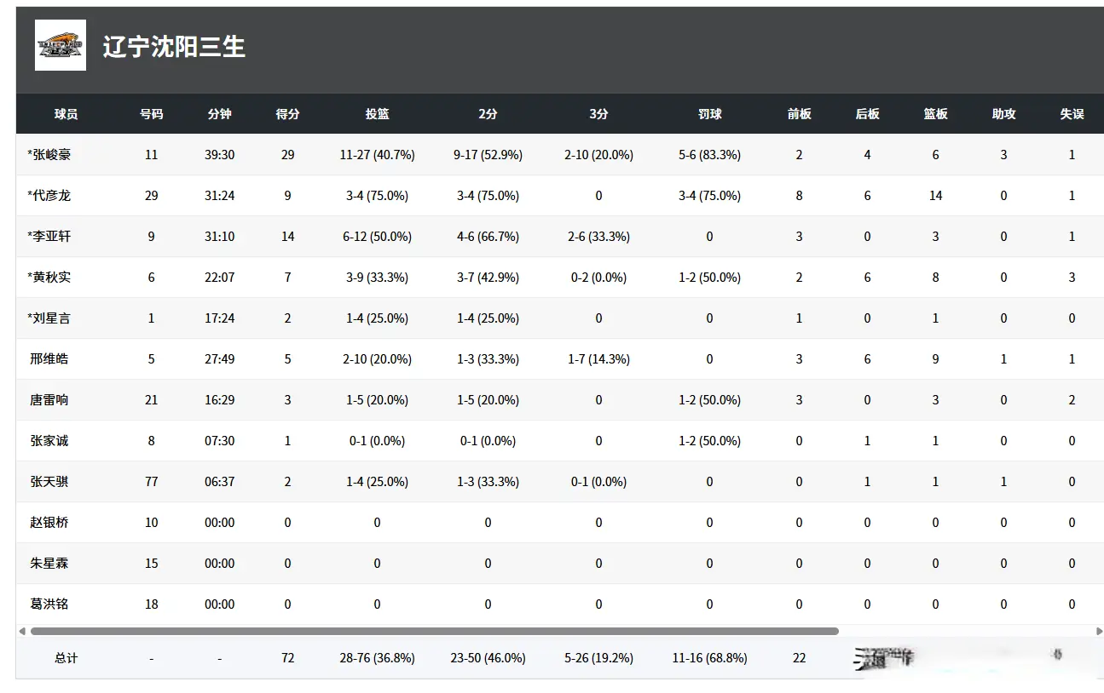Sort table by 篮板 header

935,114
